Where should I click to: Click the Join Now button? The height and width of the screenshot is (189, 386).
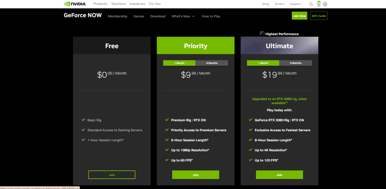tap(299, 16)
